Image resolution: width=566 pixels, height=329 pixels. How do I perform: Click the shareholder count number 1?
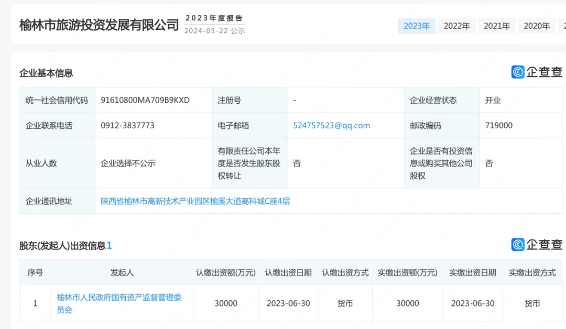(x=110, y=246)
